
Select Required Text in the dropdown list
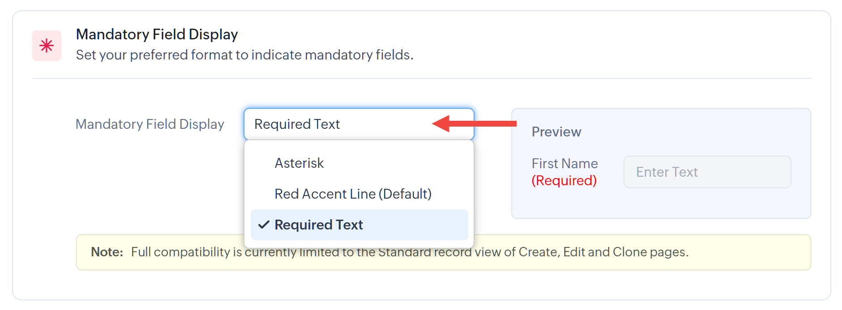(318, 225)
